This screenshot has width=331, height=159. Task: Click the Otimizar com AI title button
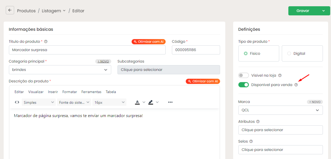(x=149, y=42)
